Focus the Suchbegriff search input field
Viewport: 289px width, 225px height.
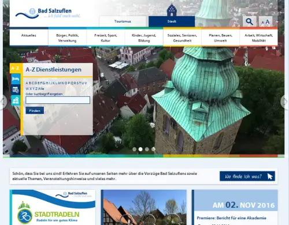(x=58, y=100)
